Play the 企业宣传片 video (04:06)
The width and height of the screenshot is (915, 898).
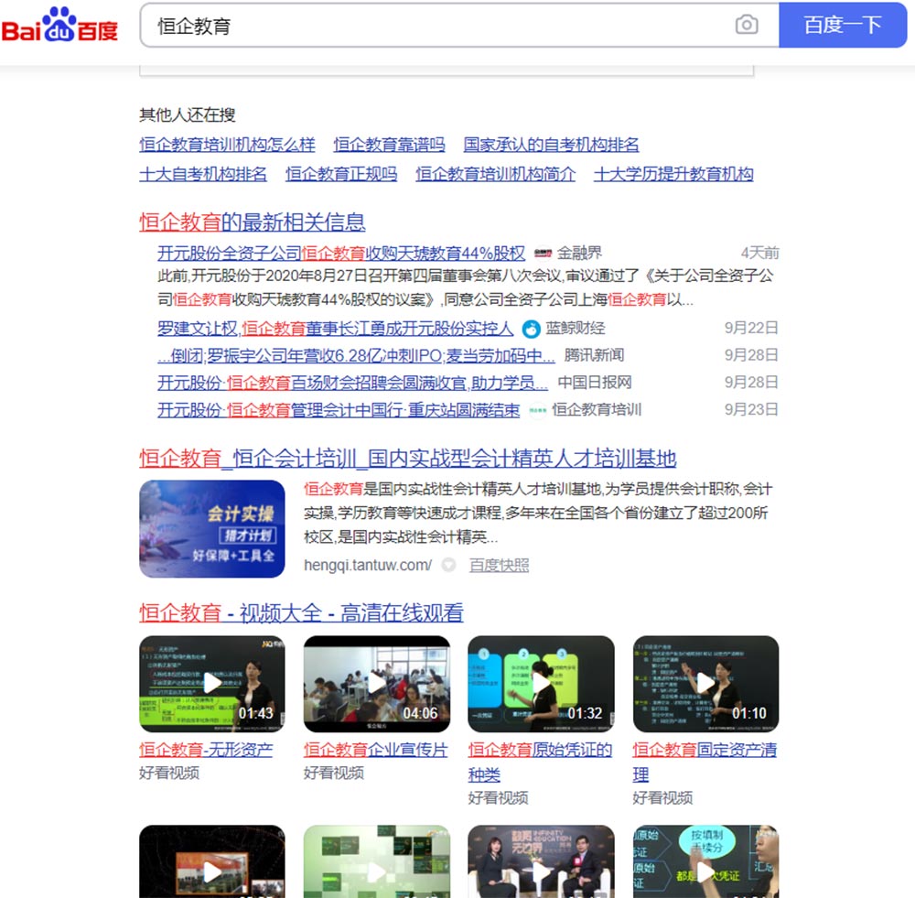[x=376, y=684]
